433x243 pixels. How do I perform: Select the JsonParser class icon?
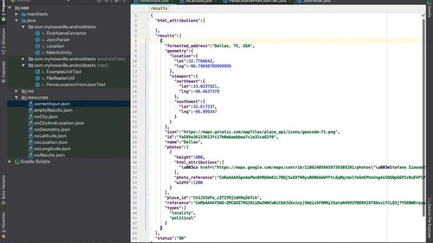pyautogui.click(x=38, y=40)
